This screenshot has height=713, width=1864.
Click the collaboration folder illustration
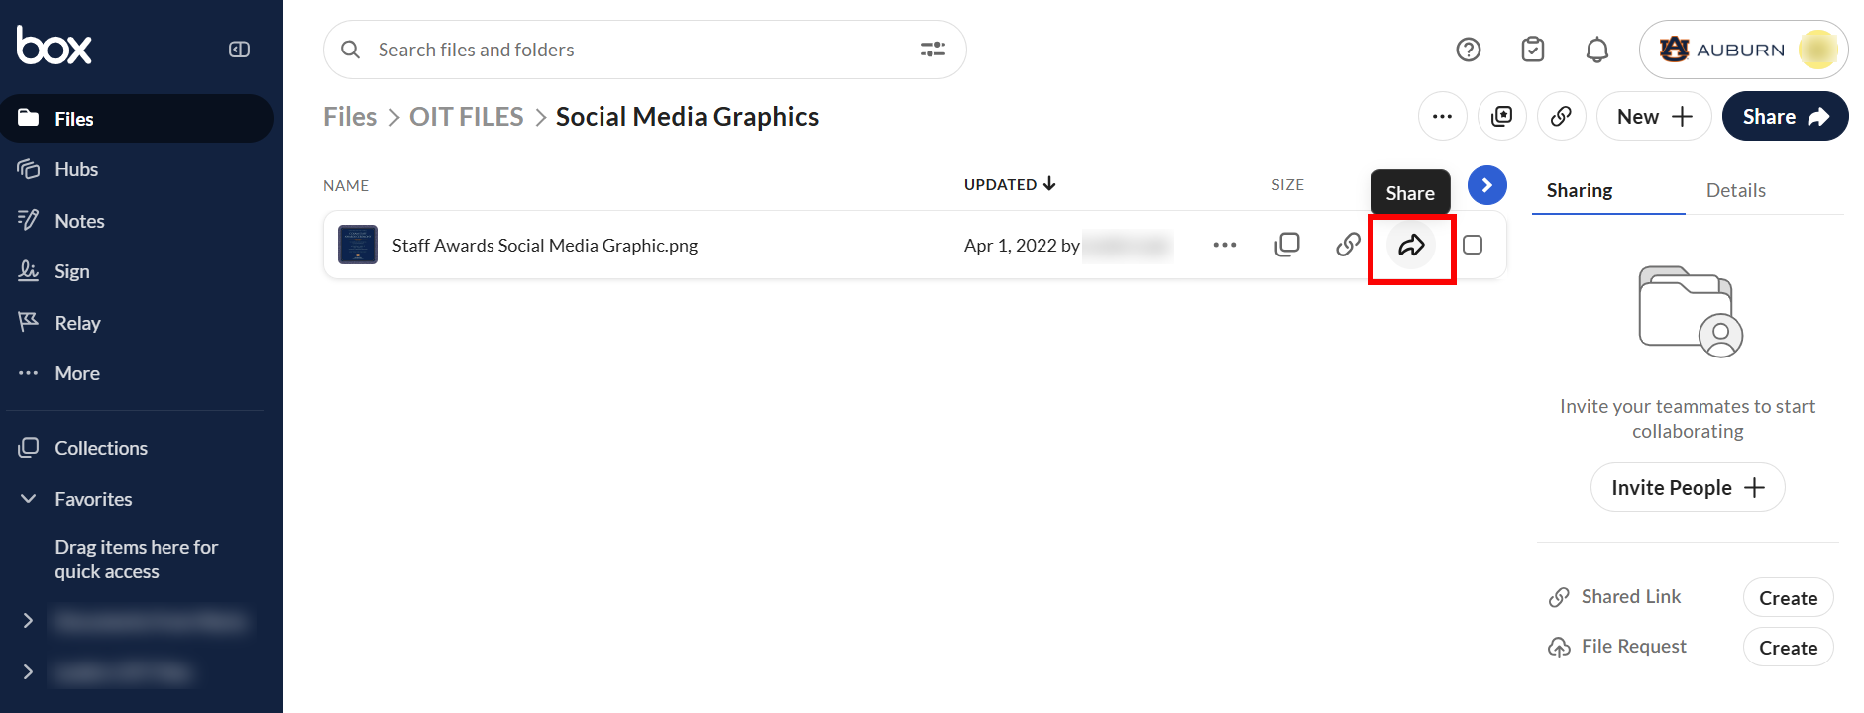click(1691, 311)
